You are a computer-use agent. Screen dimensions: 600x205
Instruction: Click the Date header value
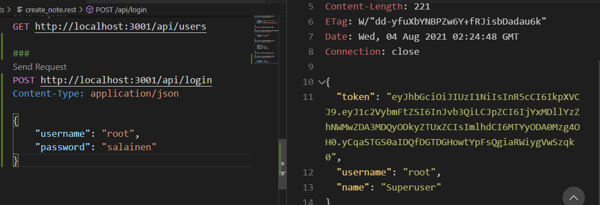(438, 37)
